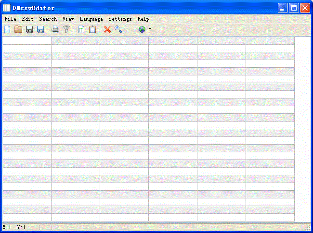Open the File menu
Viewport: 313px width, 233px height.
11,19
